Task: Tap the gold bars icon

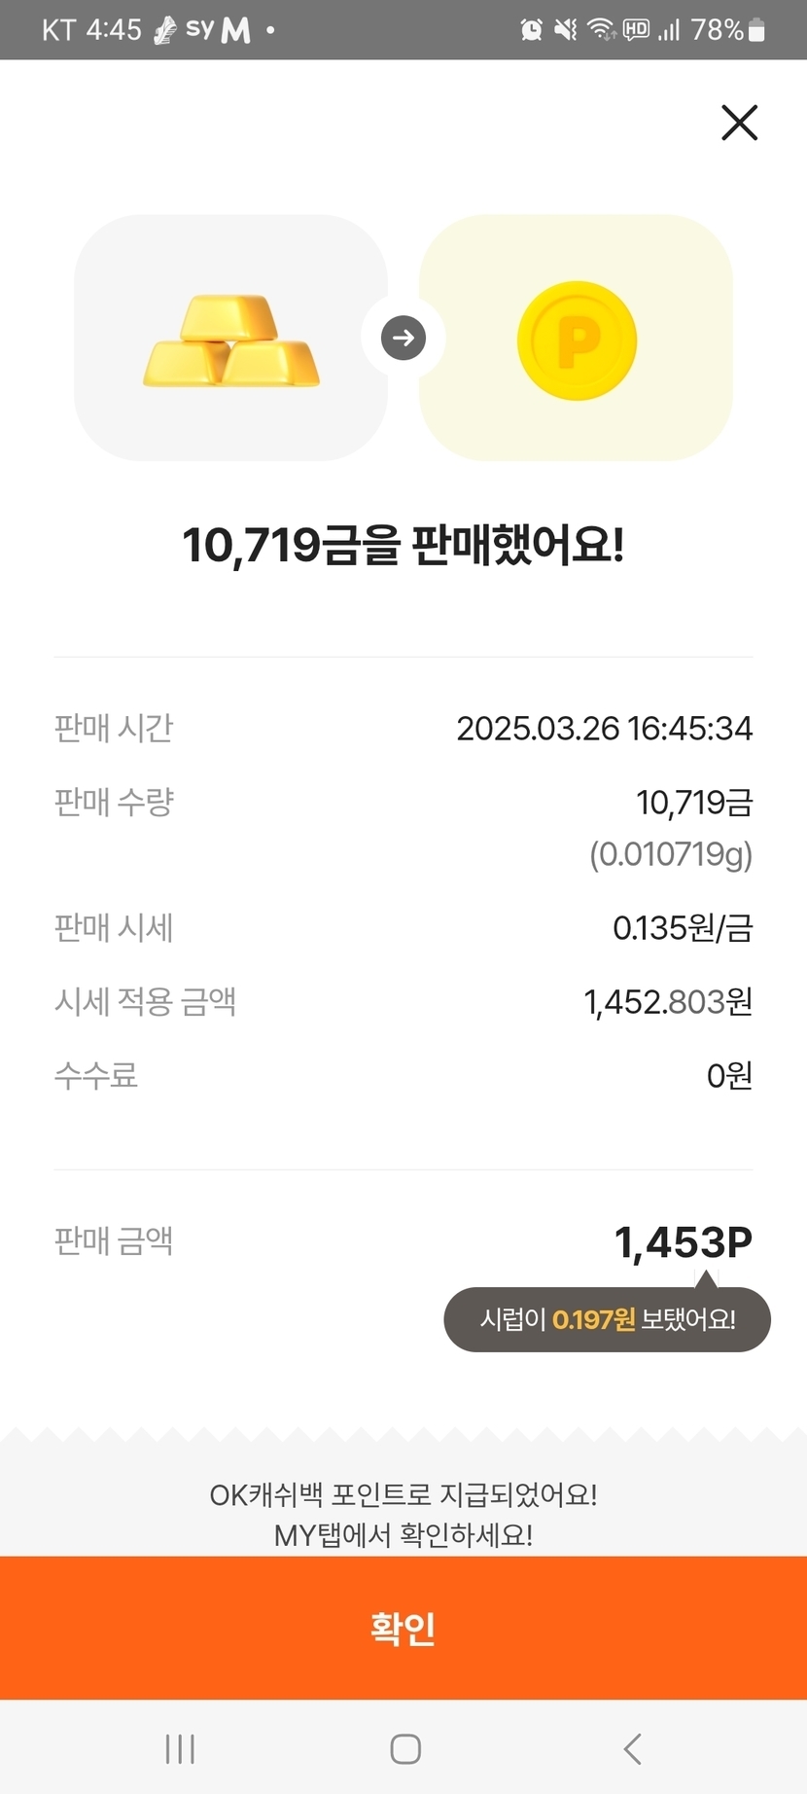Action: [231, 340]
